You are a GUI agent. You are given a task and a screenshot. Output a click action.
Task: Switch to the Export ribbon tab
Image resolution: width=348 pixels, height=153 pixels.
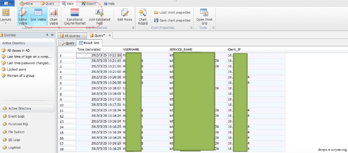point(89,4)
